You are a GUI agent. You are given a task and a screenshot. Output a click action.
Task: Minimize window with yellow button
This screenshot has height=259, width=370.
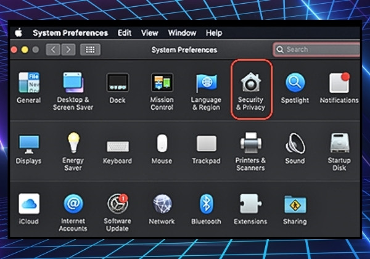click(x=25, y=50)
